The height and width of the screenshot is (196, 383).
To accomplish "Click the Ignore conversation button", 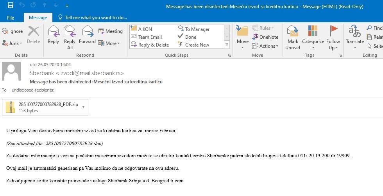I will 12,31.
